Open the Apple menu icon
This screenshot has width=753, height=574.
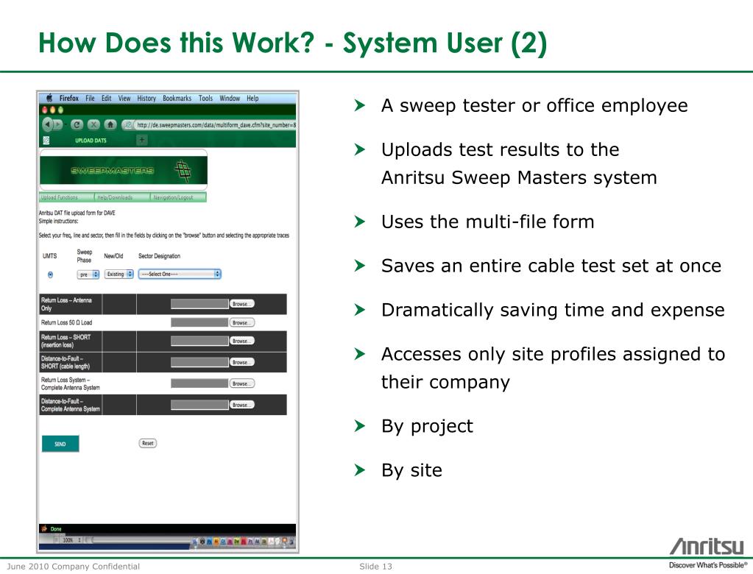click(x=49, y=98)
